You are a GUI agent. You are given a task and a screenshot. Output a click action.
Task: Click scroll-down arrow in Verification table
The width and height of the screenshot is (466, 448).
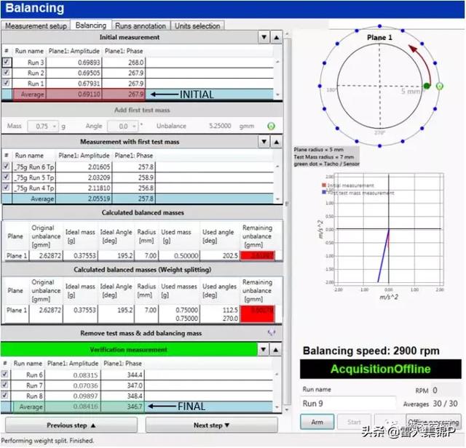(x=277, y=407)
